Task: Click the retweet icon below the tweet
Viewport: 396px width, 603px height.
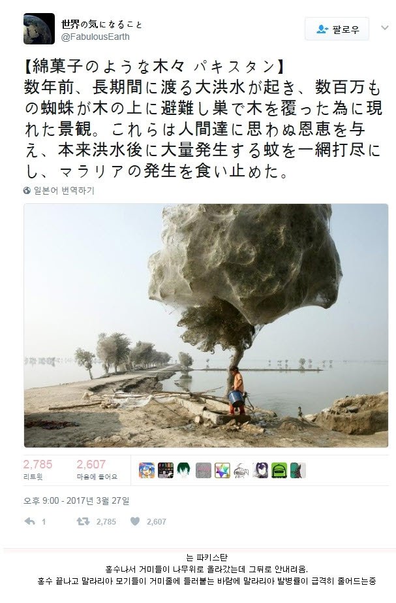Action: pos(83,521)
